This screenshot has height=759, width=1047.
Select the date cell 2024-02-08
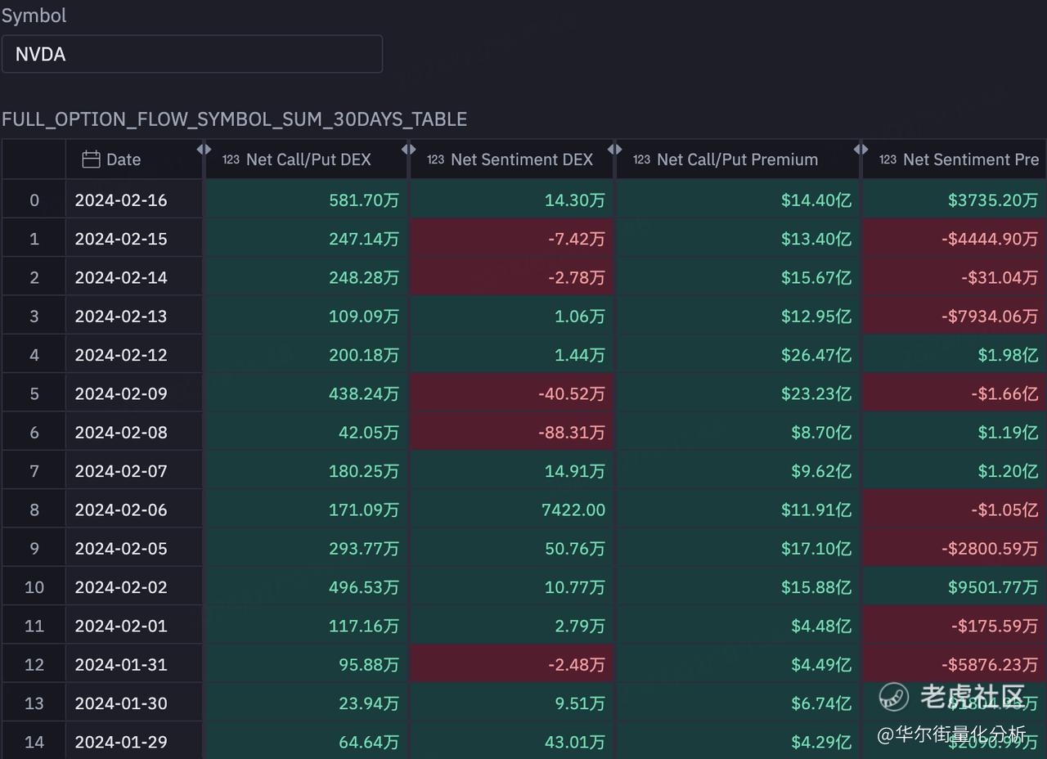[x=134, y=432]
